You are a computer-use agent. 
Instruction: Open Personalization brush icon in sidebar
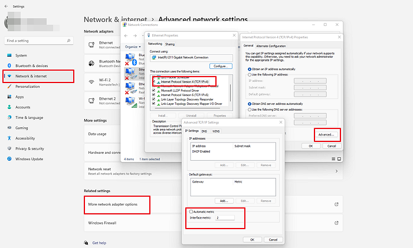[x=9, y=86]
